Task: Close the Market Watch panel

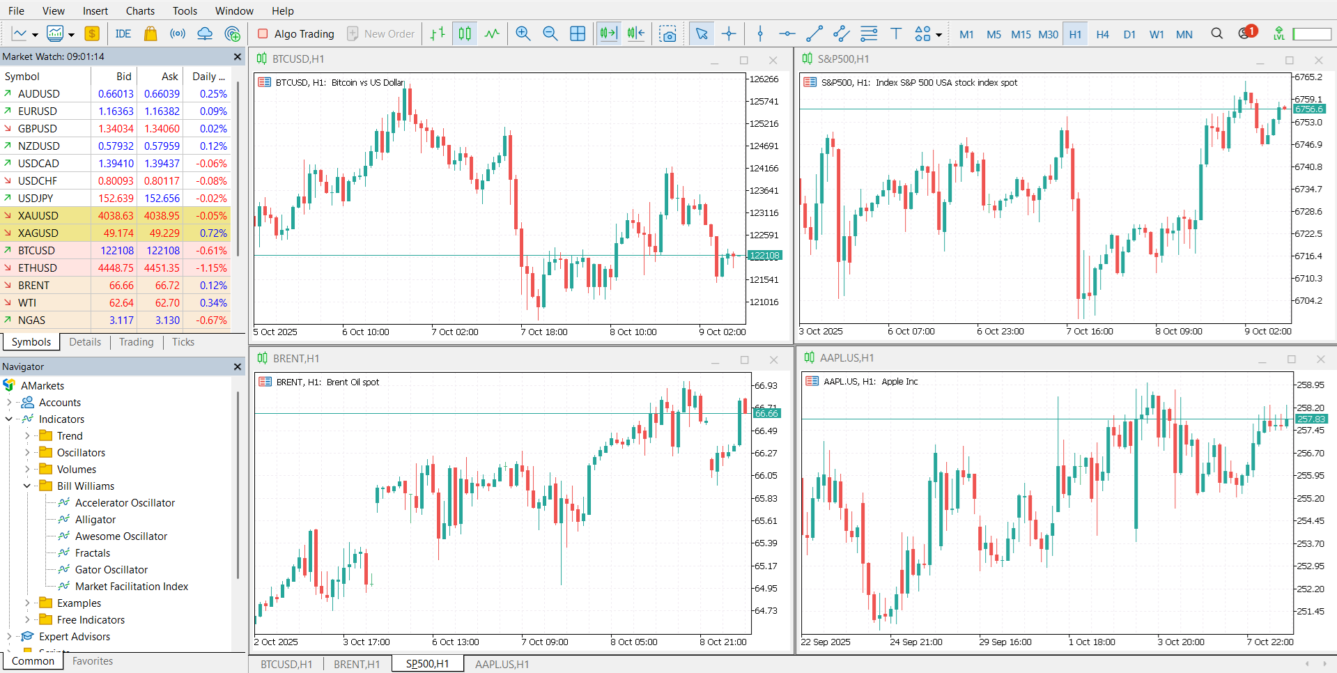Action: click(x=238, y=56)
